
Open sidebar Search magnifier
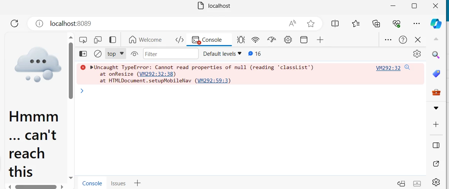(x=436, y=55)
